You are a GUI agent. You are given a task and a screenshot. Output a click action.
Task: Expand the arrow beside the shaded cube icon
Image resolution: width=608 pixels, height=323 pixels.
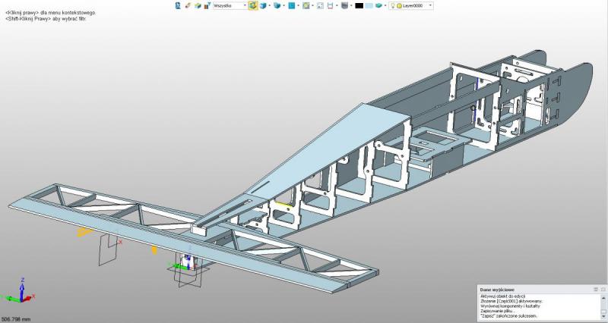tap(283, 5)
